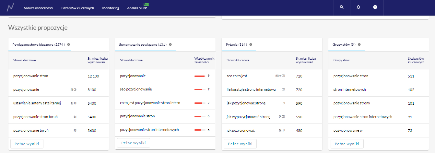This screenshot has width=435, height=153.
Task: Open the search icon in header
Action: [342, 7]
